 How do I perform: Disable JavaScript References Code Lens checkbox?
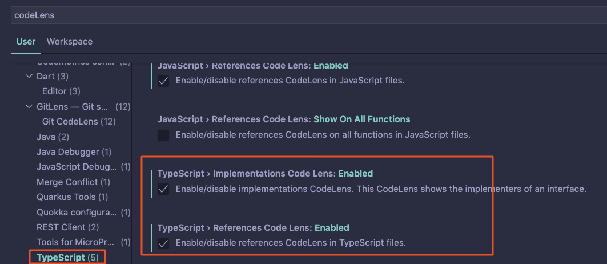(x=163, y=81)
